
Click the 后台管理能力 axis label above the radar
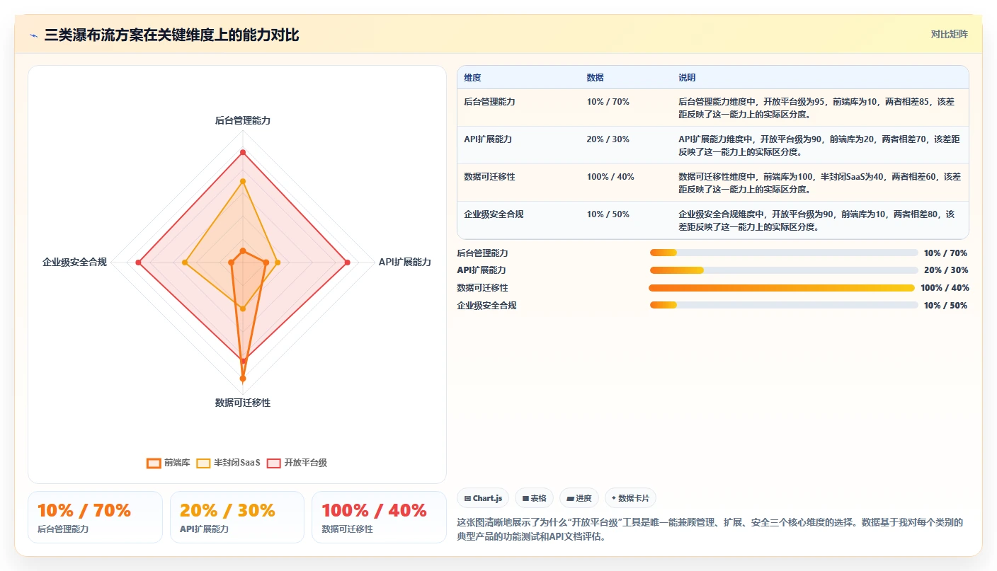[243, 120]
